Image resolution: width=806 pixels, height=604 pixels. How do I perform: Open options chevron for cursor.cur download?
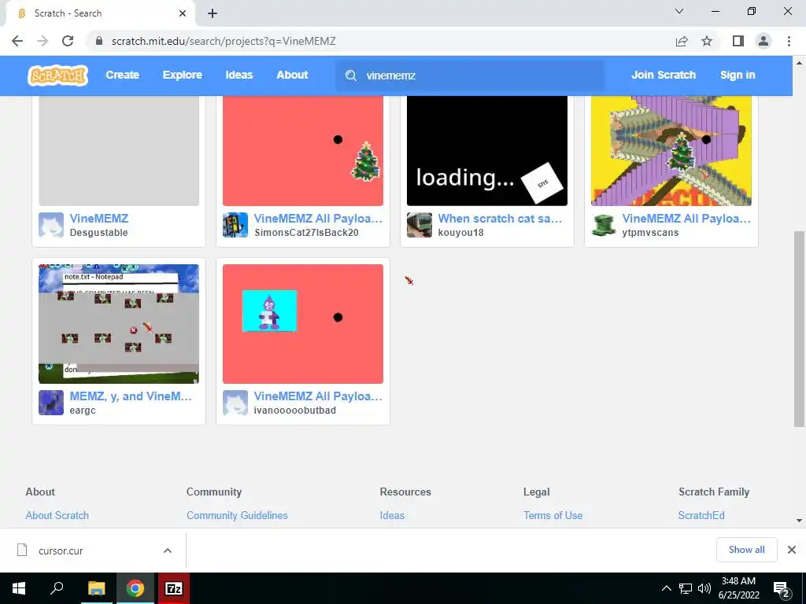tap(168, 551)
